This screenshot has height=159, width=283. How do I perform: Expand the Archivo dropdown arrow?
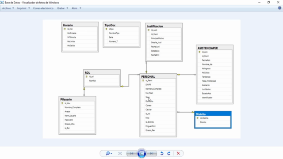tap(13, 8)
